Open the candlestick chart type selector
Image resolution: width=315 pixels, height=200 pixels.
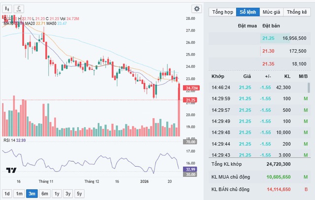6,9
